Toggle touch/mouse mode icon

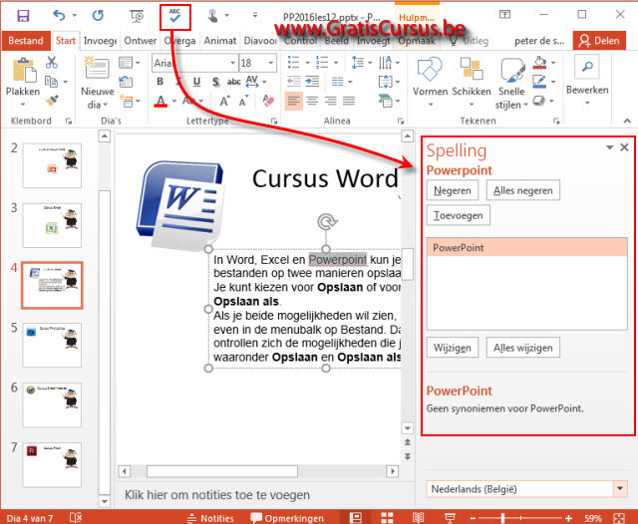pos(212,16)
